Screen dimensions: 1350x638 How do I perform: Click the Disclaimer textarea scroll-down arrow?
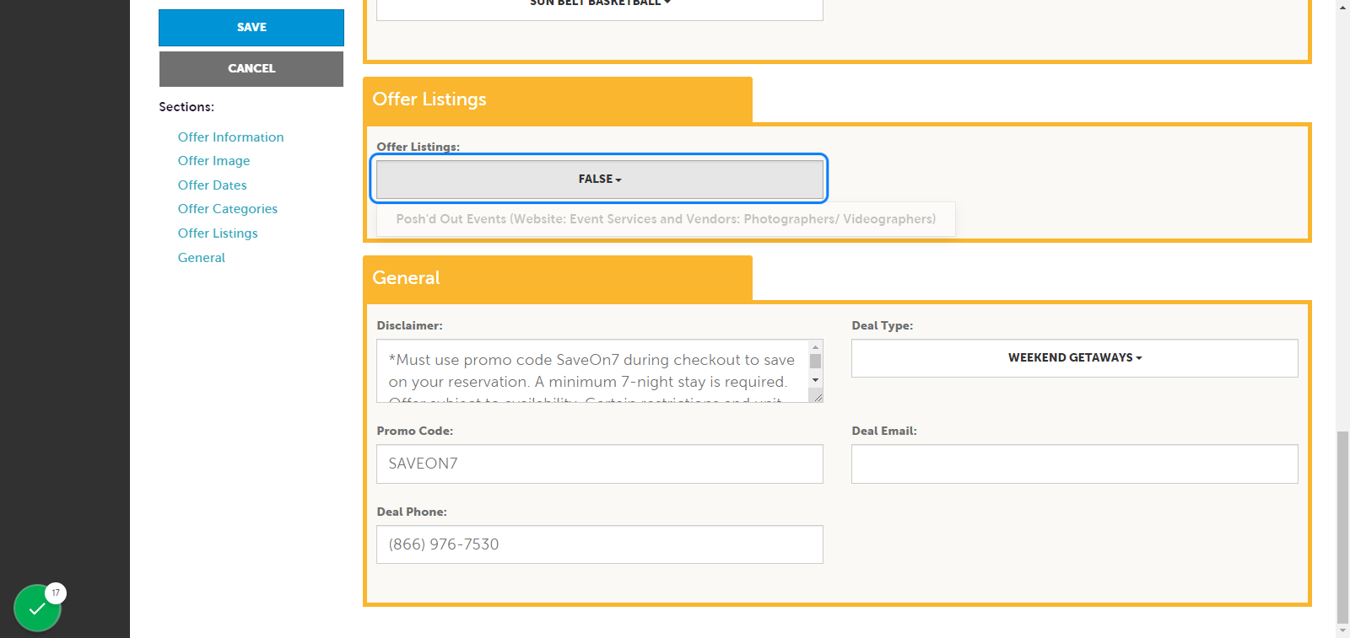click(815, 380)
